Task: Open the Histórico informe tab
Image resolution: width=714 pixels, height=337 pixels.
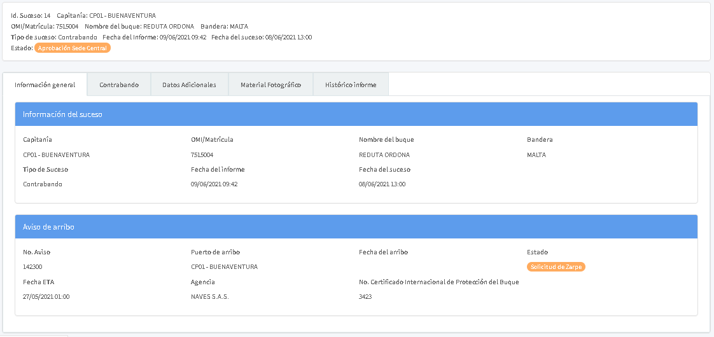Action: 350,85
